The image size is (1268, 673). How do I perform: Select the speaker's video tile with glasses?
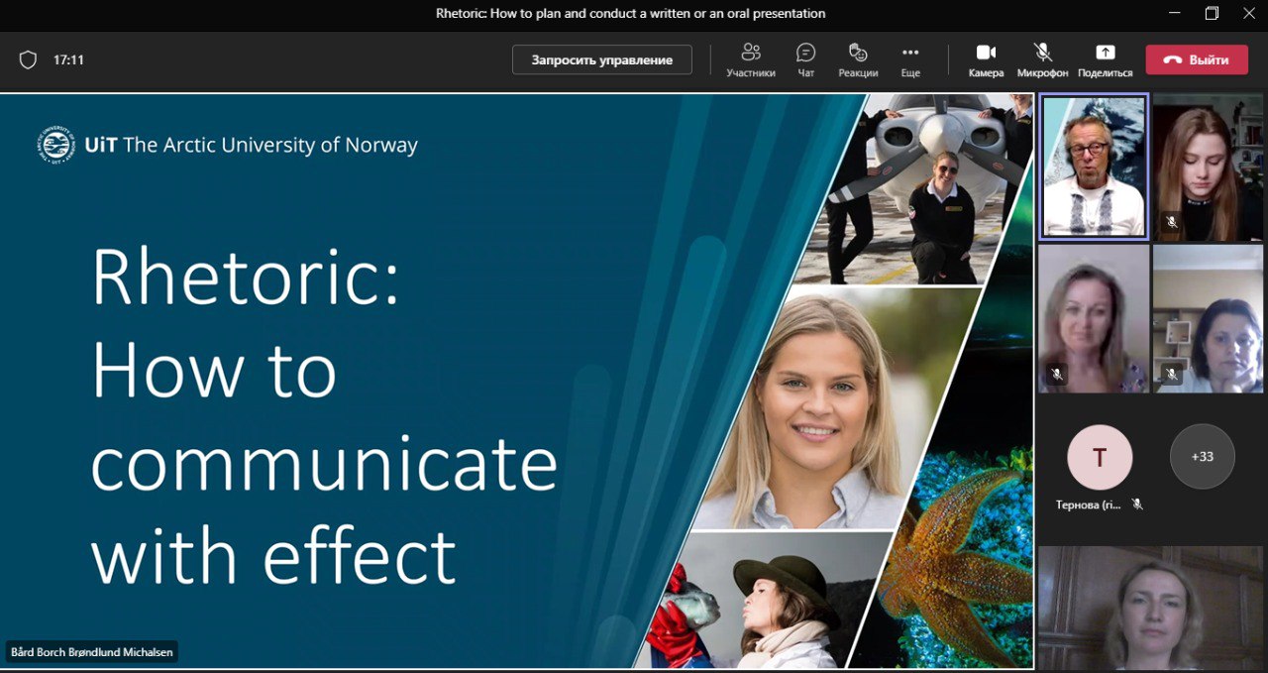(1094, 167)
